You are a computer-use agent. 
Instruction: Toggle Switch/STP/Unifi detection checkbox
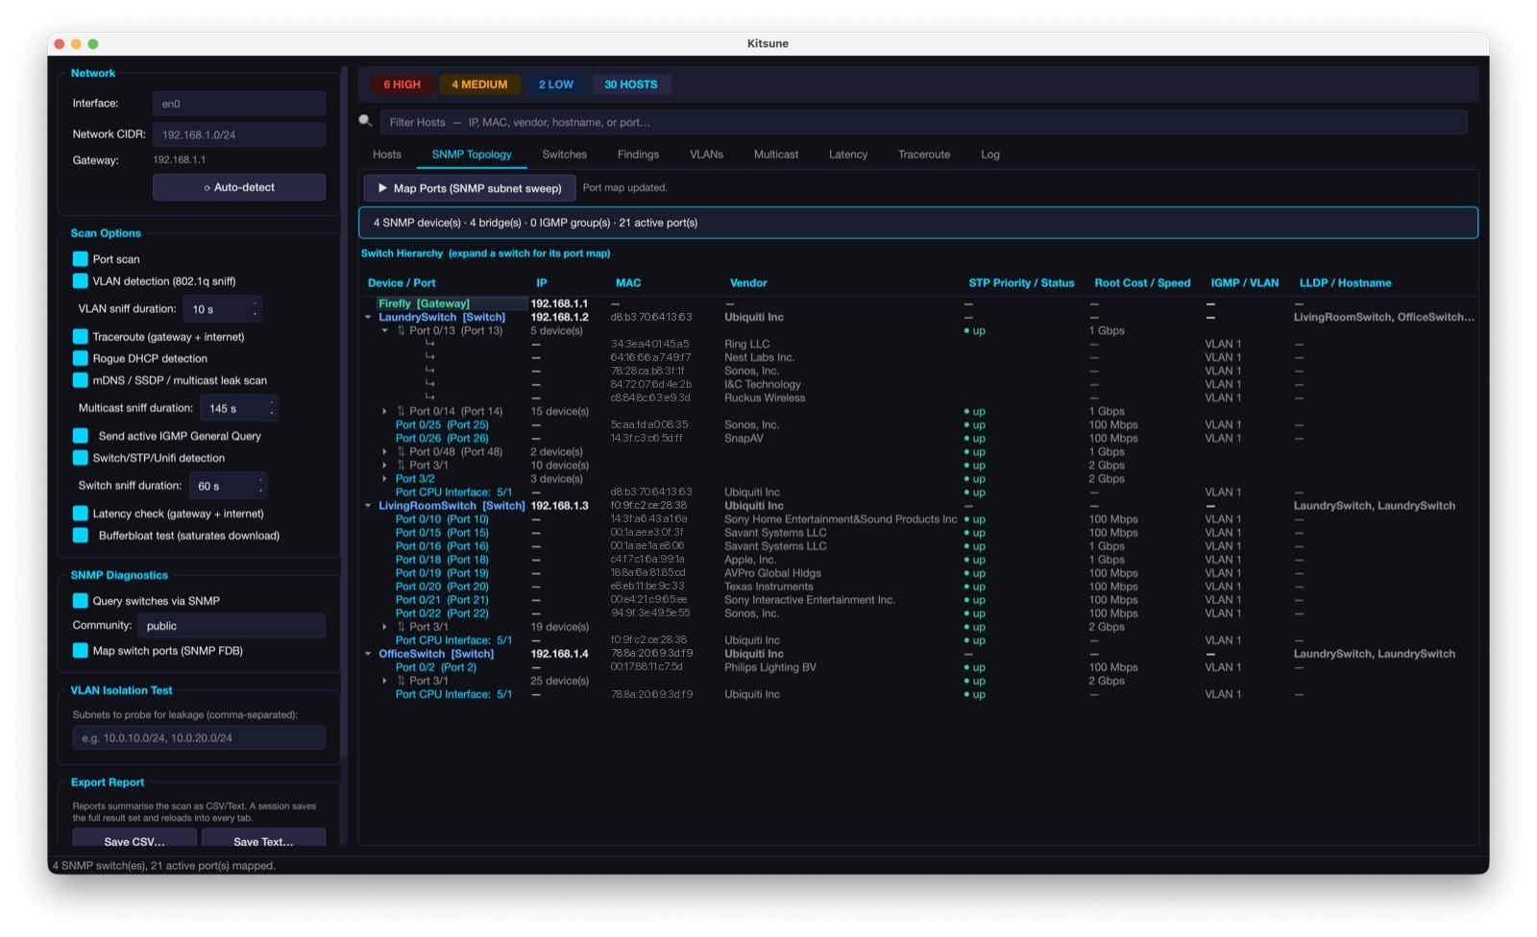(81, 458)
